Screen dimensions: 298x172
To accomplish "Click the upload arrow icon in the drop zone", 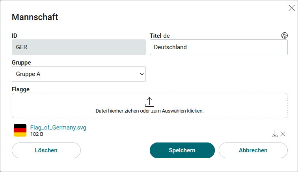I will (x=149, y=102).
